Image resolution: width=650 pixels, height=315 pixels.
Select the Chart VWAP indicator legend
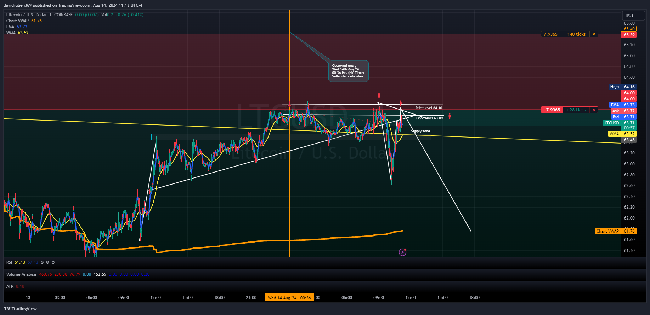tap(24, 21)
